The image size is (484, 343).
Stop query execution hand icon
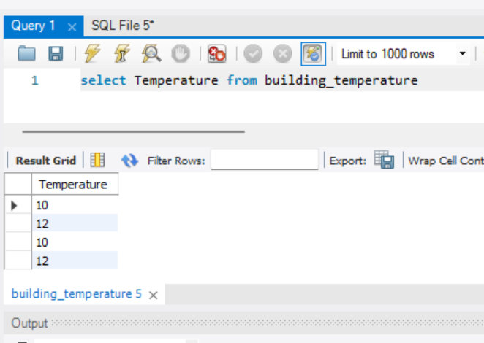pyautogui.click(x=181, y=53)
